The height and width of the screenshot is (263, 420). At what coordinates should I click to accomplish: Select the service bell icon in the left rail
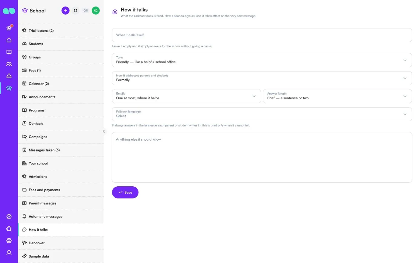click(9, 76)
